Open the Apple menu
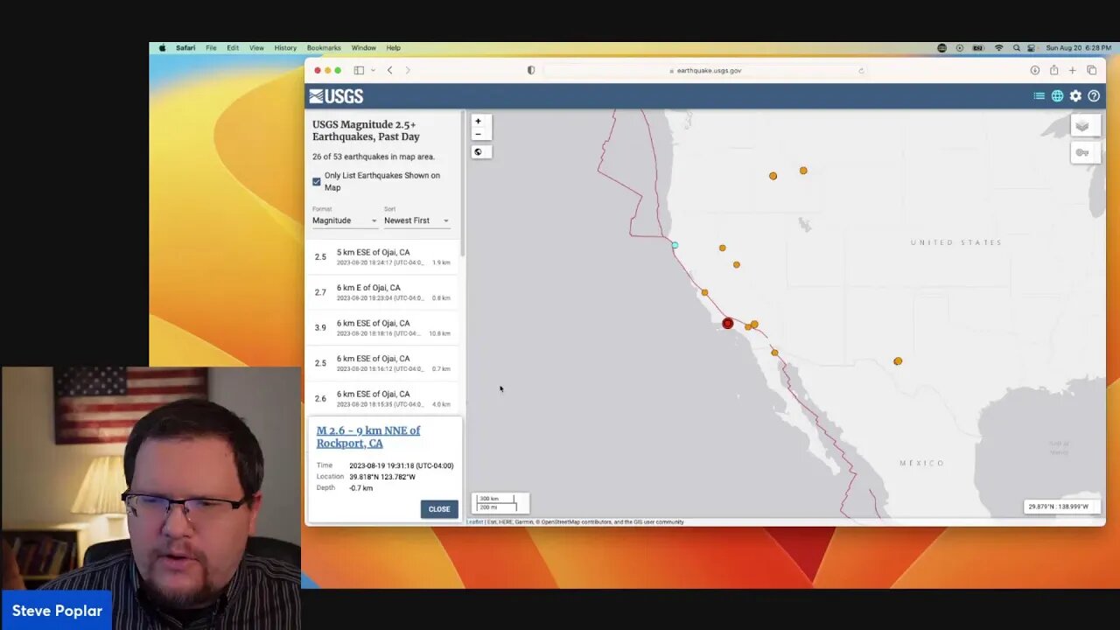The height and width of the screenshot is (630, 1120). coord(162,48)
